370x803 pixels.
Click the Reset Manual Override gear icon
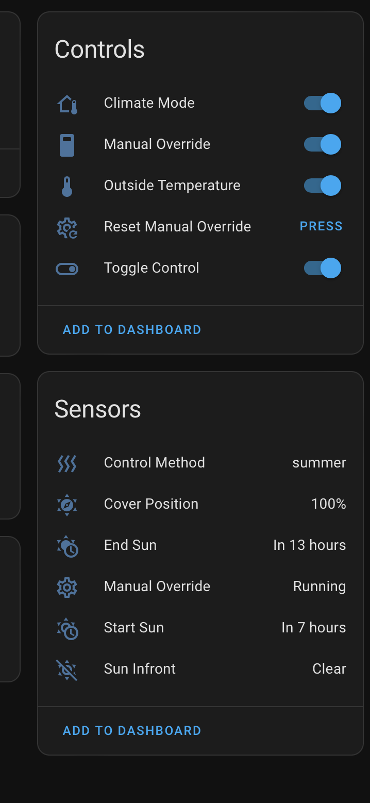(x=66, y=226)
